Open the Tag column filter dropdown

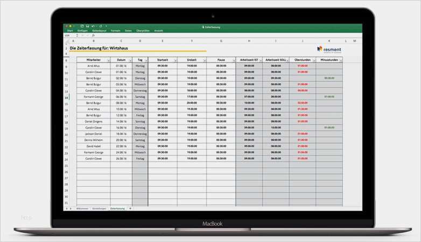pyautogui.click(x=146, y=61)
